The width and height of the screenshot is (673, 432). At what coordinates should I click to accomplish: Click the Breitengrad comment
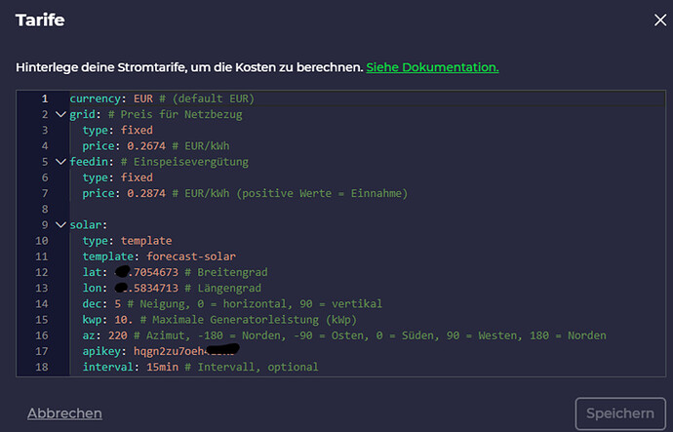coord(226,272)
